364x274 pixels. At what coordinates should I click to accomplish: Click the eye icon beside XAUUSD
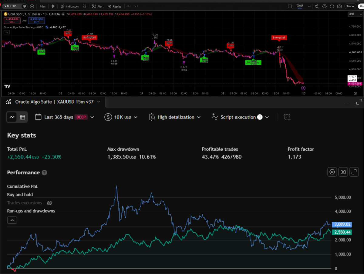tap(24, 6)
